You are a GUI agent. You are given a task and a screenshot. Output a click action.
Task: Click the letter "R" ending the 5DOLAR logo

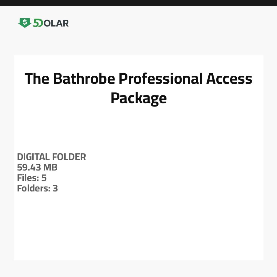tap(65, 23)
